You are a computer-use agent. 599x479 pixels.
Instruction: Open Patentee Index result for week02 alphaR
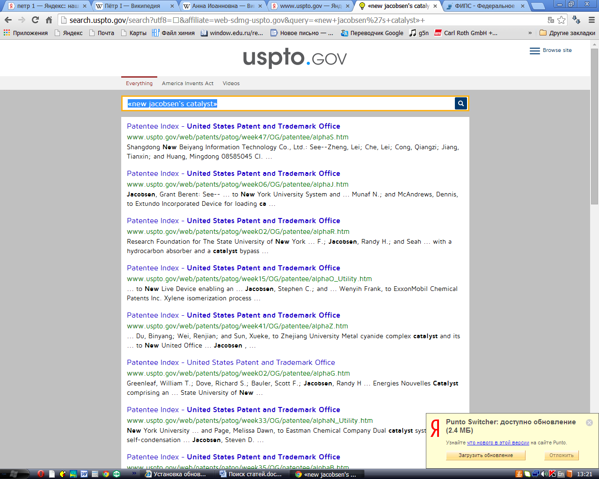[234, 221]
